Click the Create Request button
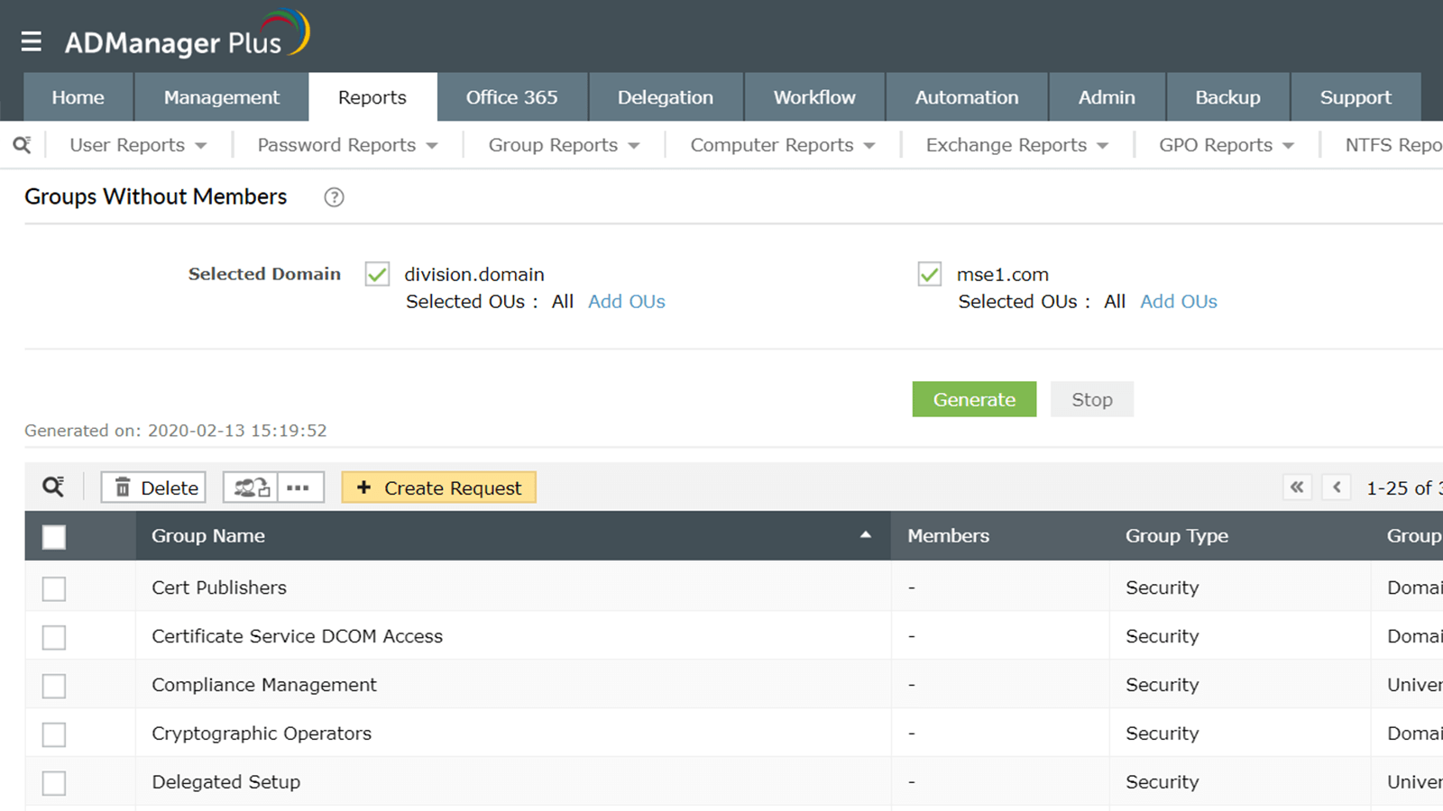Viewport: 1443px width, 811px height. 438,488
